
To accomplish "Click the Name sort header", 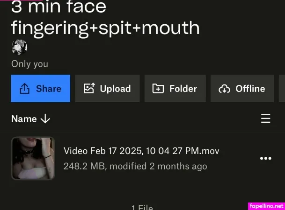I will pyautogui.click(x=24, y=119).
